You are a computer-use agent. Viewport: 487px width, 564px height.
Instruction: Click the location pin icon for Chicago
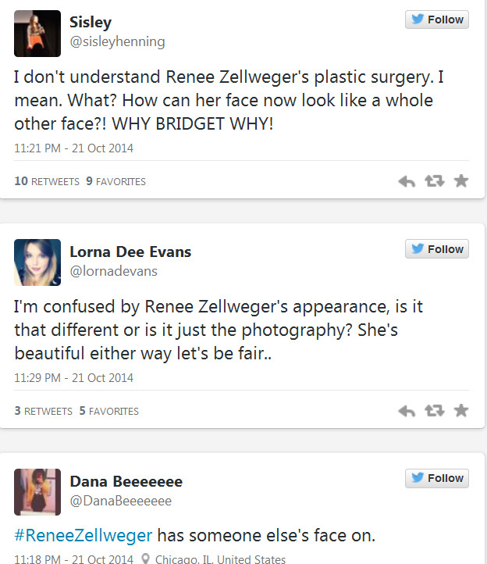(x=146, y=559)
